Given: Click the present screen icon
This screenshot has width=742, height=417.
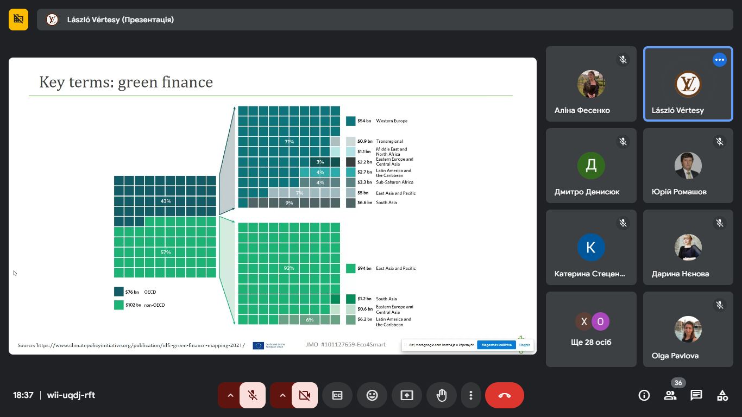Looking at the screenshot, I should 407,395.
